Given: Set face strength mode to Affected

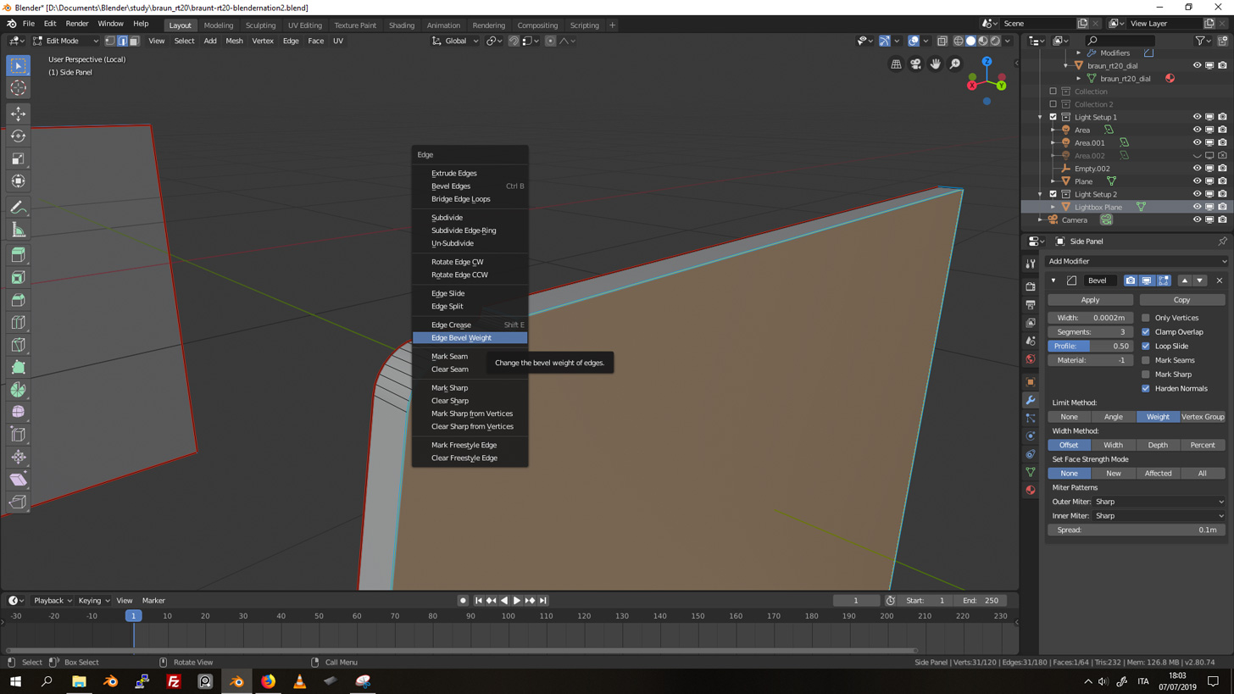Looking at the screenshot, I should tap(1158, 474).
